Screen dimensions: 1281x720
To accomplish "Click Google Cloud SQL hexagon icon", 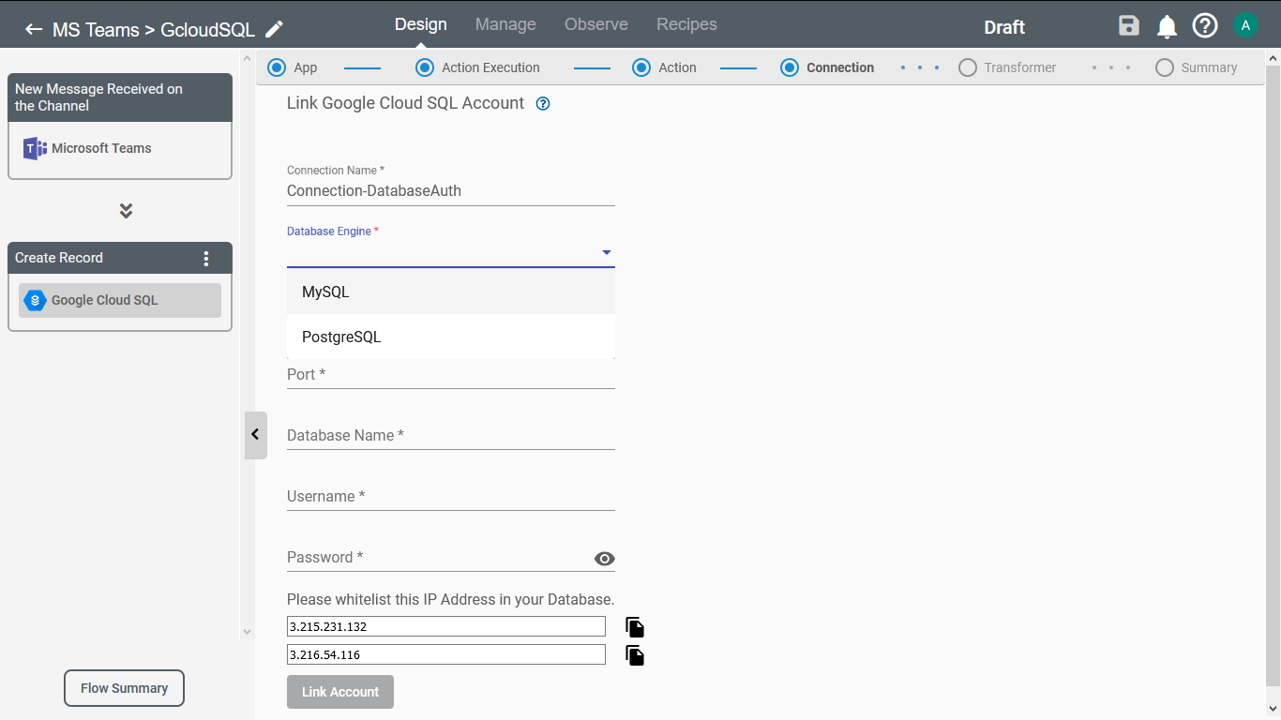I will [35, 300].
